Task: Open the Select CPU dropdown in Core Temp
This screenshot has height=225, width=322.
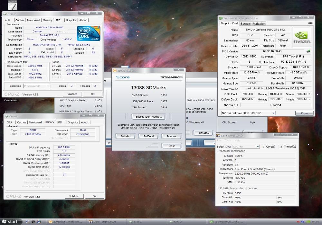Action: click(x=258, y=147)
